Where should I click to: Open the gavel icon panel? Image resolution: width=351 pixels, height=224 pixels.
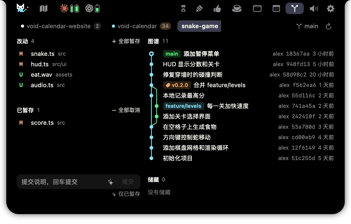coord(199,9)
